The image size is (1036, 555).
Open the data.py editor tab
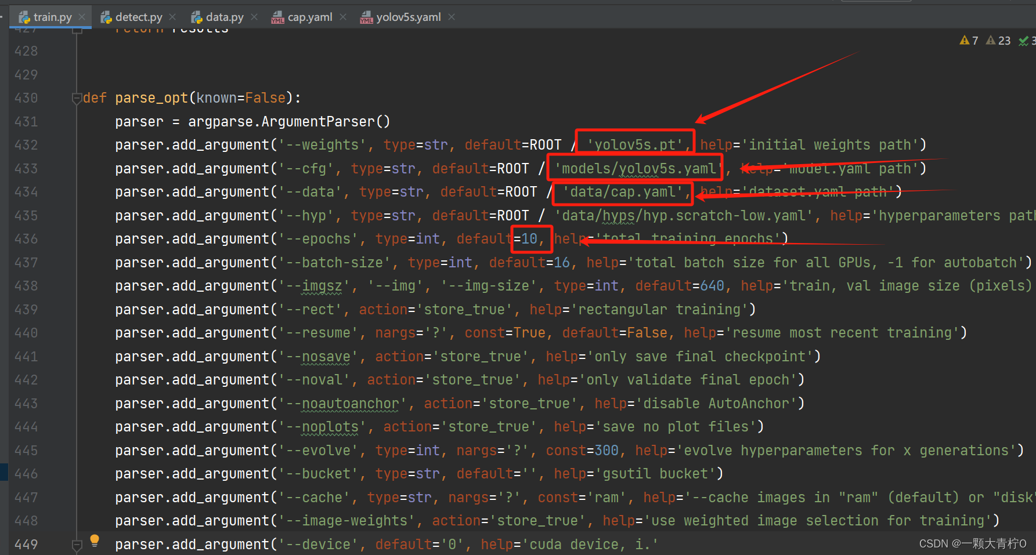point(225,17)
